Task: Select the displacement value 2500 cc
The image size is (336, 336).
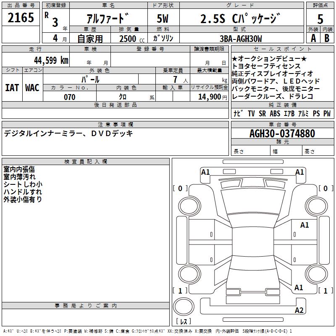Action: point(132,39)
